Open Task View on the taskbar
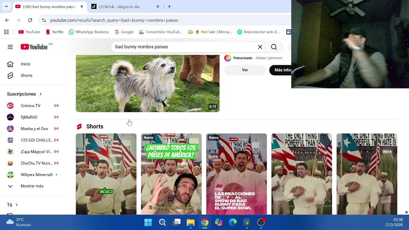The width and height of the screenshot is (409, 230). tap(177, 222)
